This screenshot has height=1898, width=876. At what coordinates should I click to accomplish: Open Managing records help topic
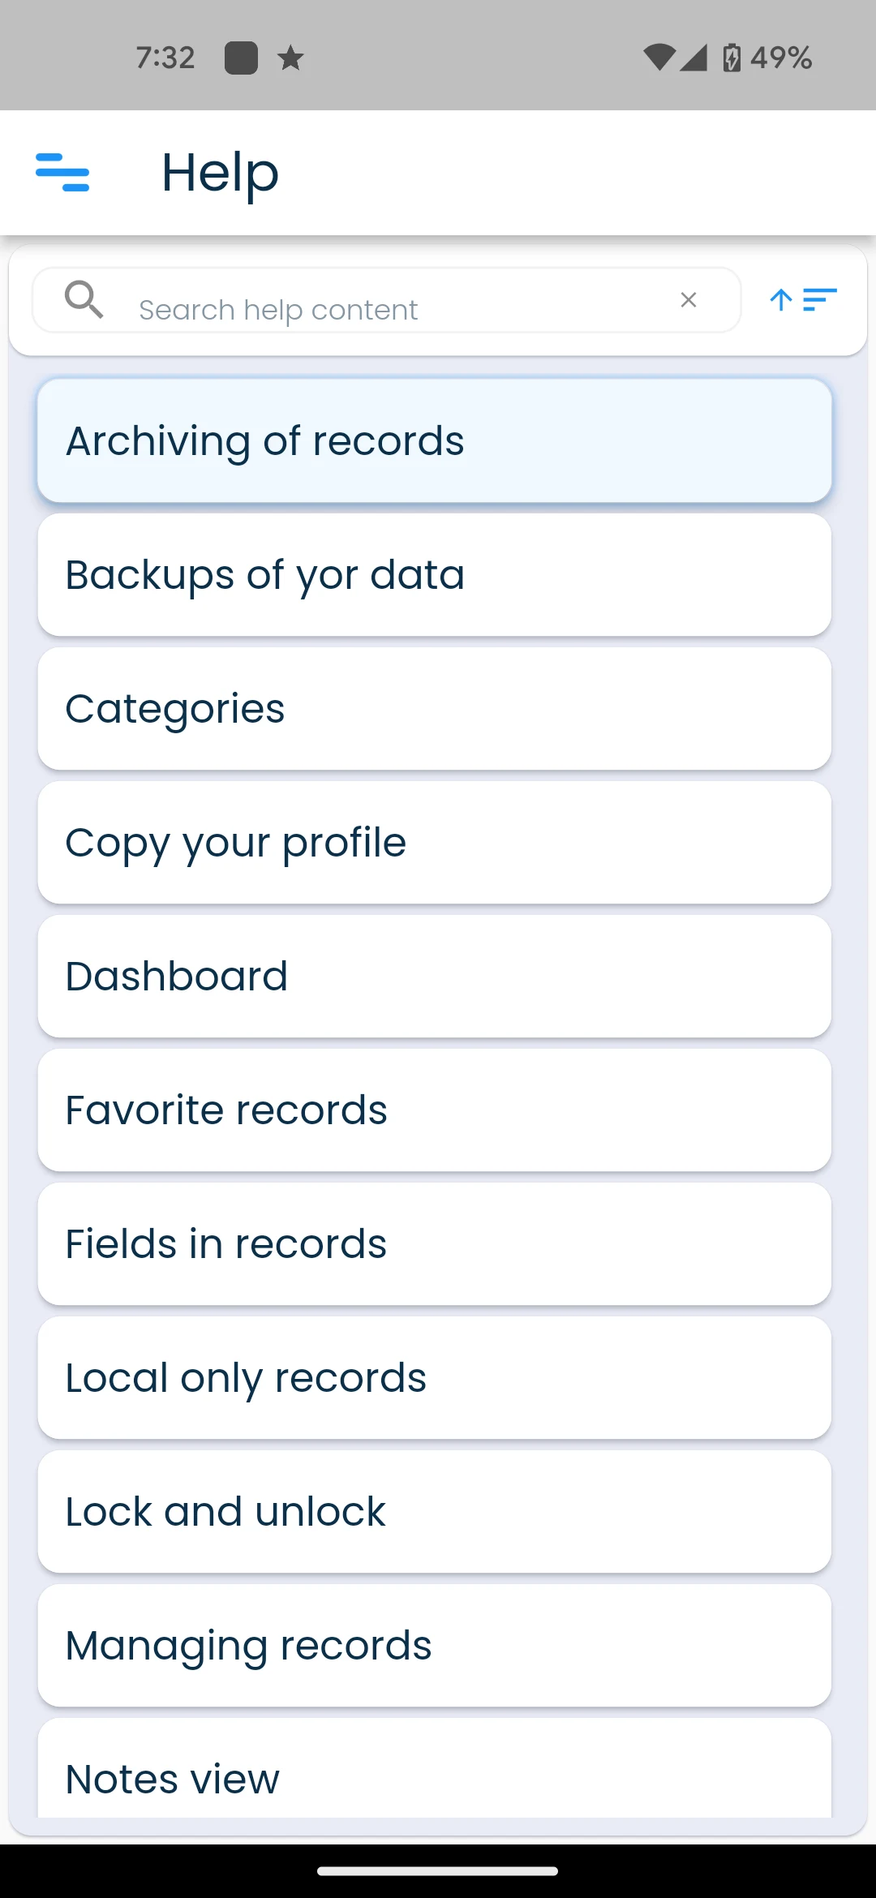435,1645
